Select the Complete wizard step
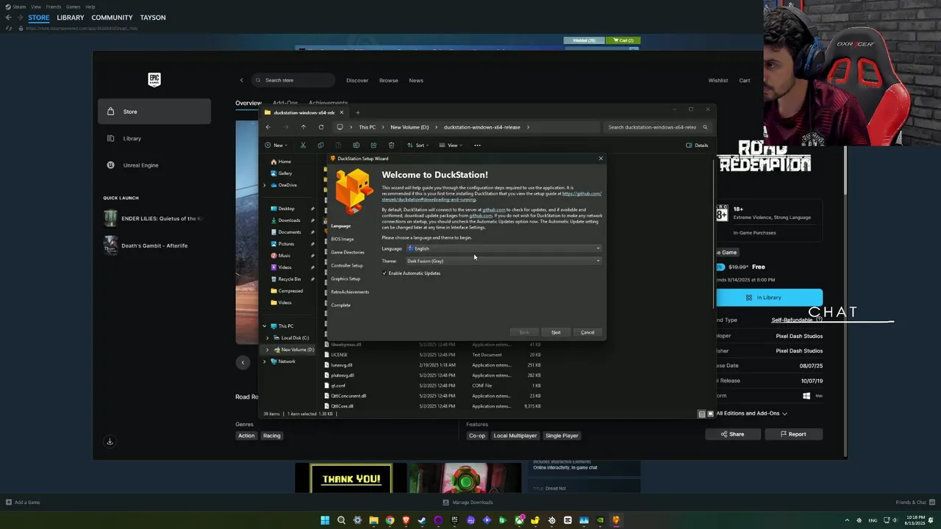The width and height of the screenshot is (941, 529). [340, 305]
